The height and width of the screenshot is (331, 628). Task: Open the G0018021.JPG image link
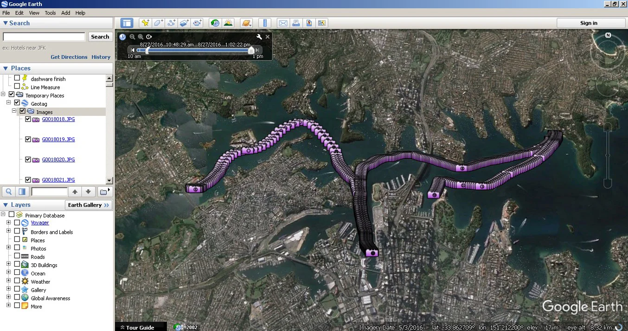click(x=58, y=180)
